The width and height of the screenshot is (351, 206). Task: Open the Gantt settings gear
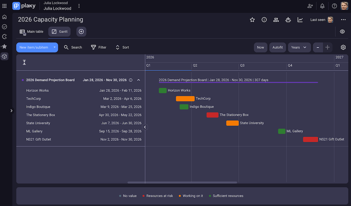[343, 47]
